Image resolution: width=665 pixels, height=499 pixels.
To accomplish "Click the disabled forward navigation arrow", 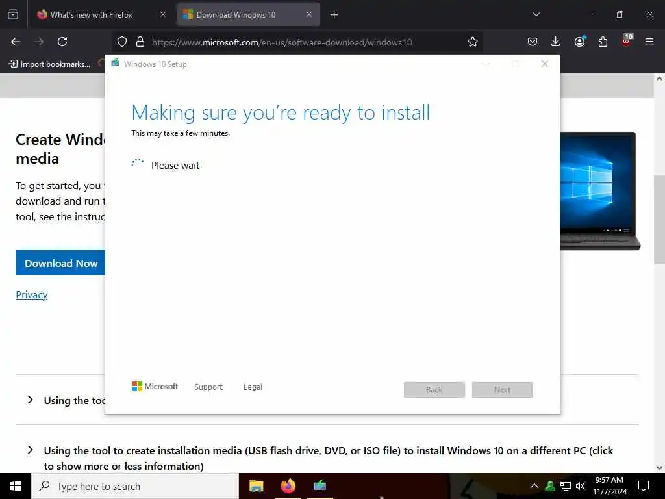I will coord(39,42).
